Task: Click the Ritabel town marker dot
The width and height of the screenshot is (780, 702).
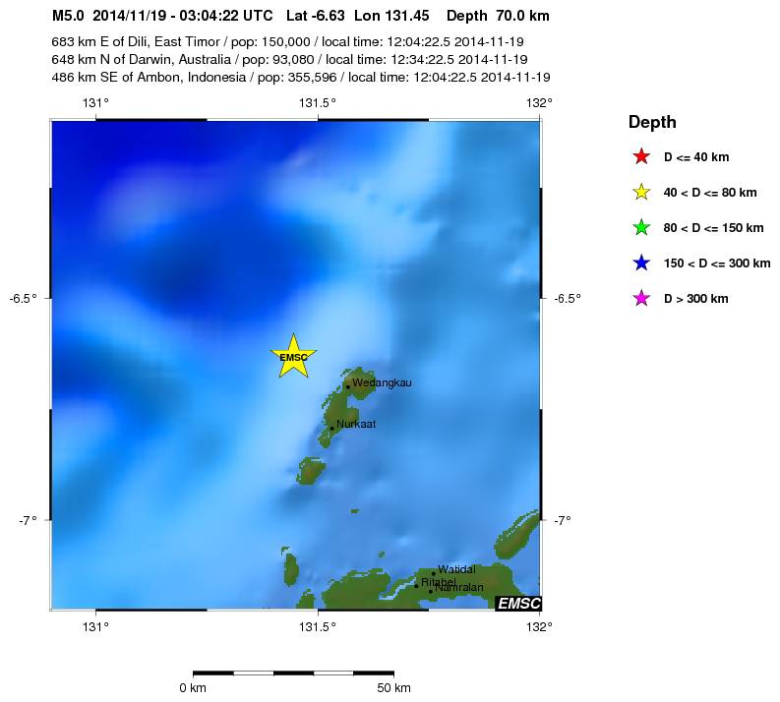Action: [417, 586]
